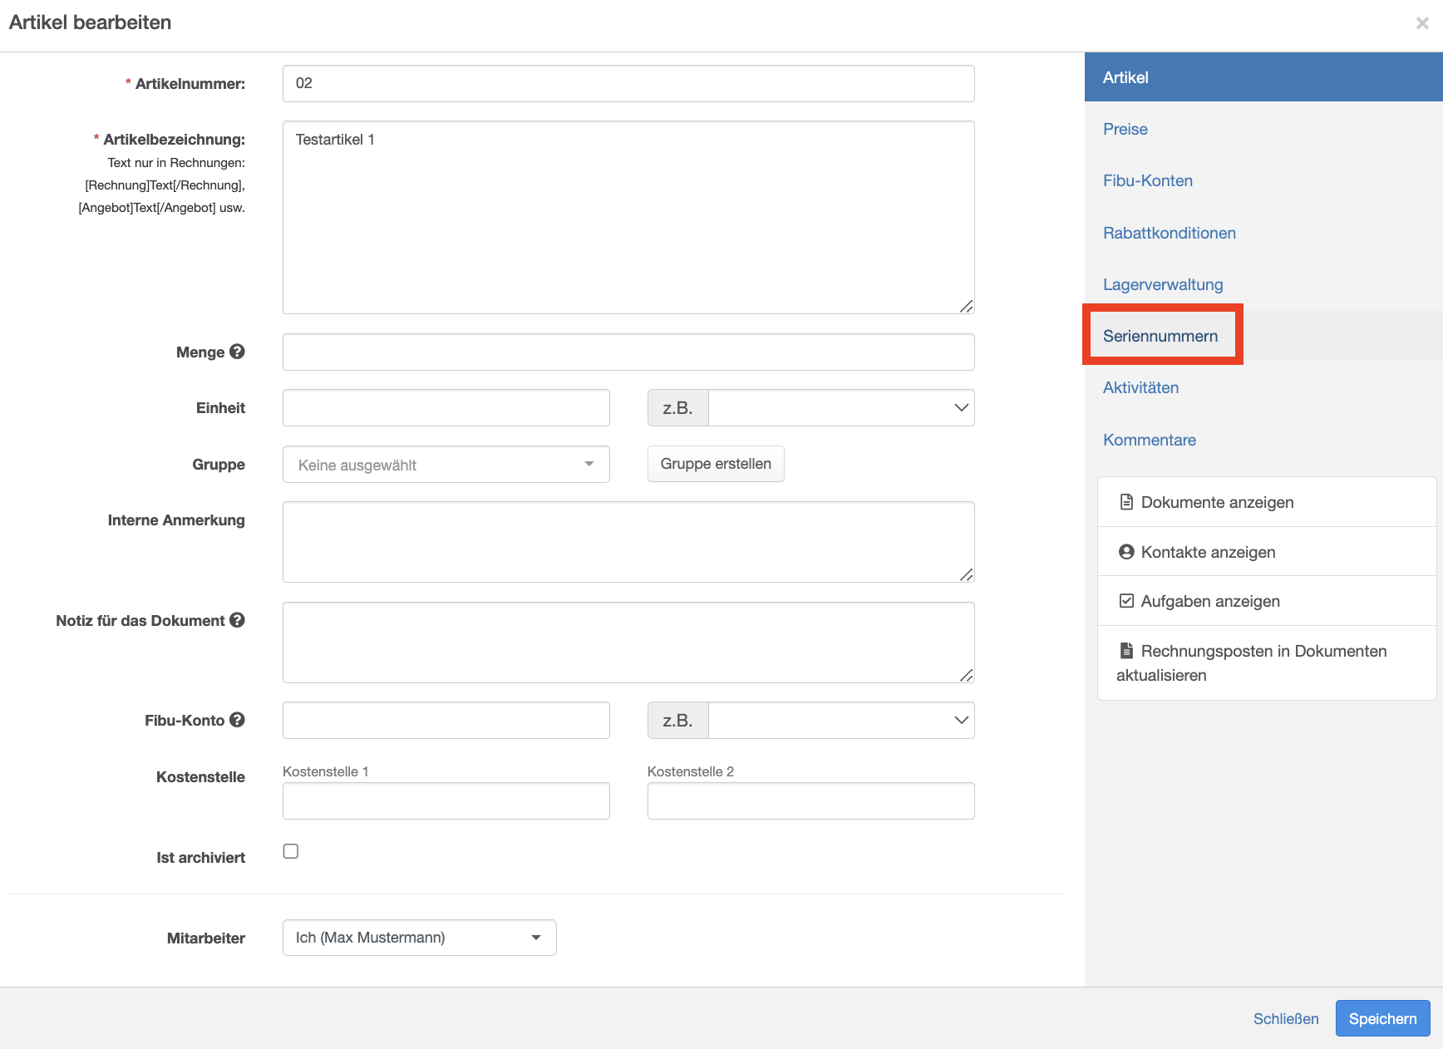Click the help icon next to Menge
Viewport: 1443px width, 1049px height.
pyautogui.click(x=237, y=352)
